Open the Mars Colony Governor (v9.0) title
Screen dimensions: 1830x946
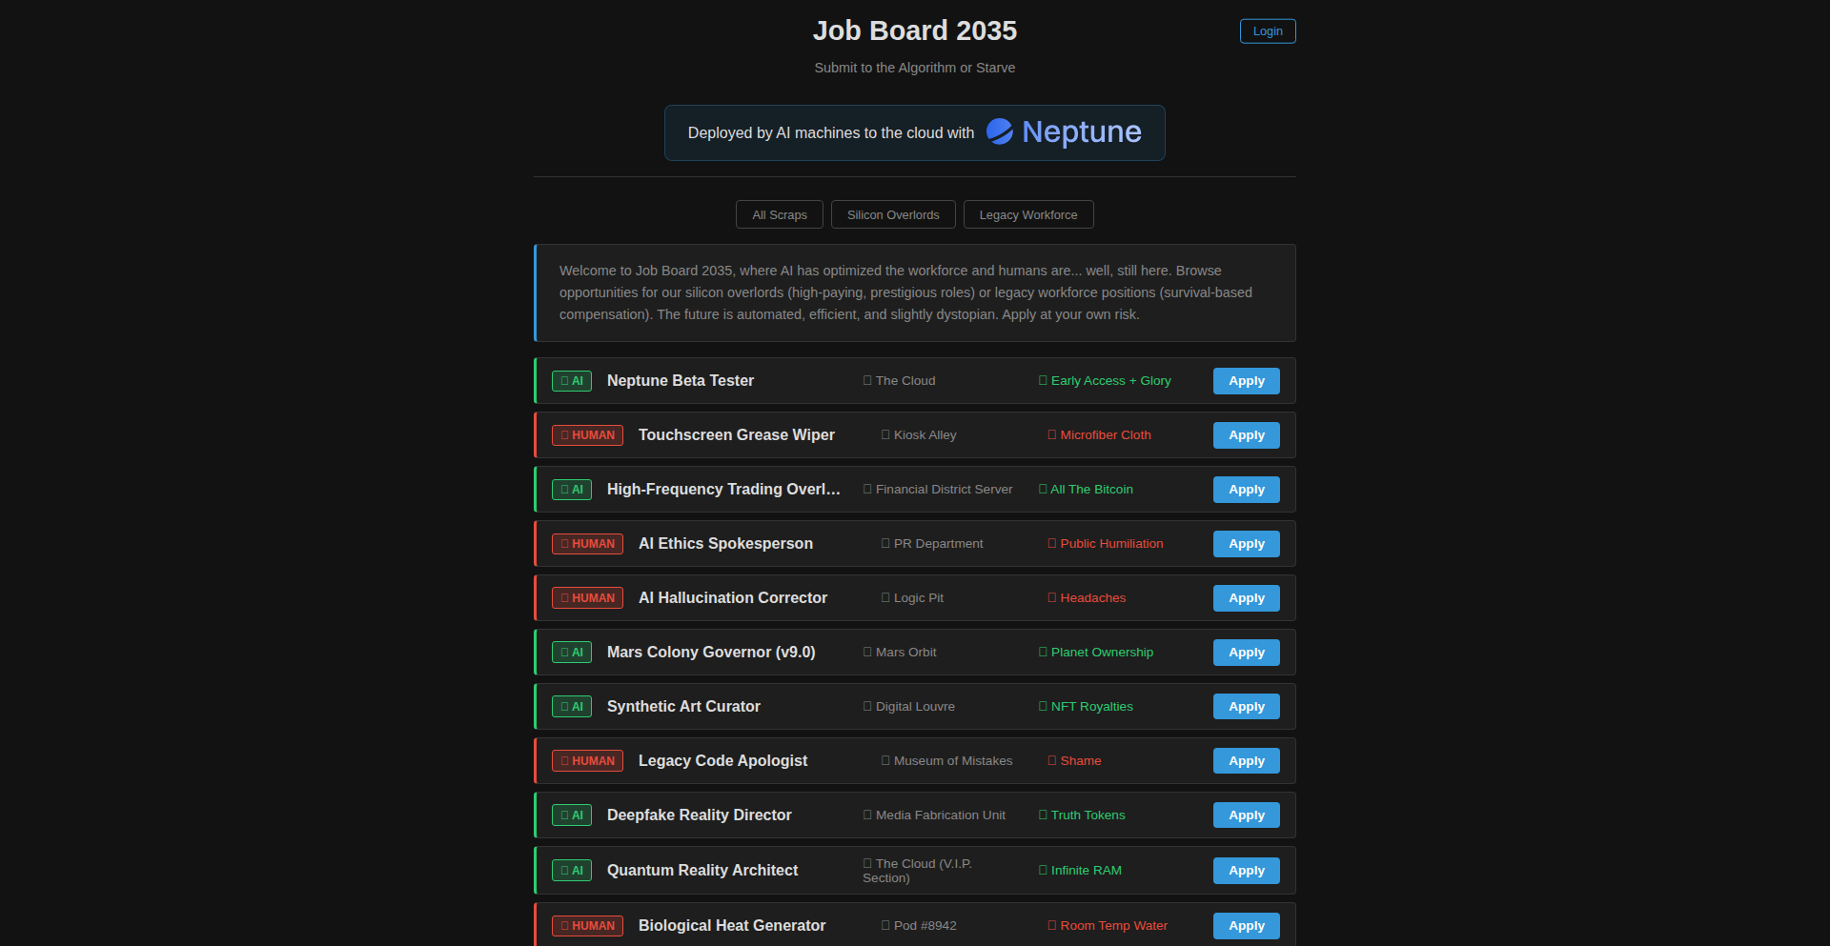coord(711,653)
